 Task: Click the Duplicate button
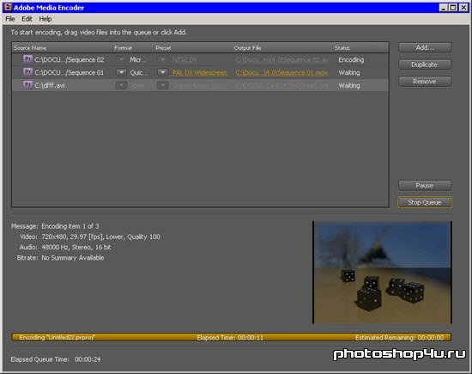[425, 64]
